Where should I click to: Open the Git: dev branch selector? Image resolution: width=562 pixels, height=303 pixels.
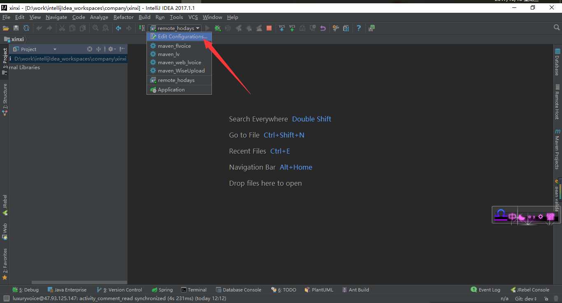tap(526, 298)
